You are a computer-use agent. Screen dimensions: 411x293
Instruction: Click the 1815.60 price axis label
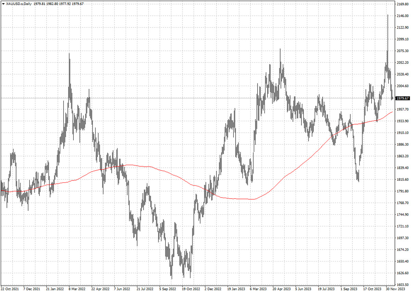(402, 179)
